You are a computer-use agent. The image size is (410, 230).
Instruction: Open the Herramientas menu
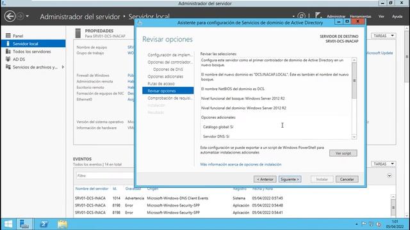click(361, 17)
